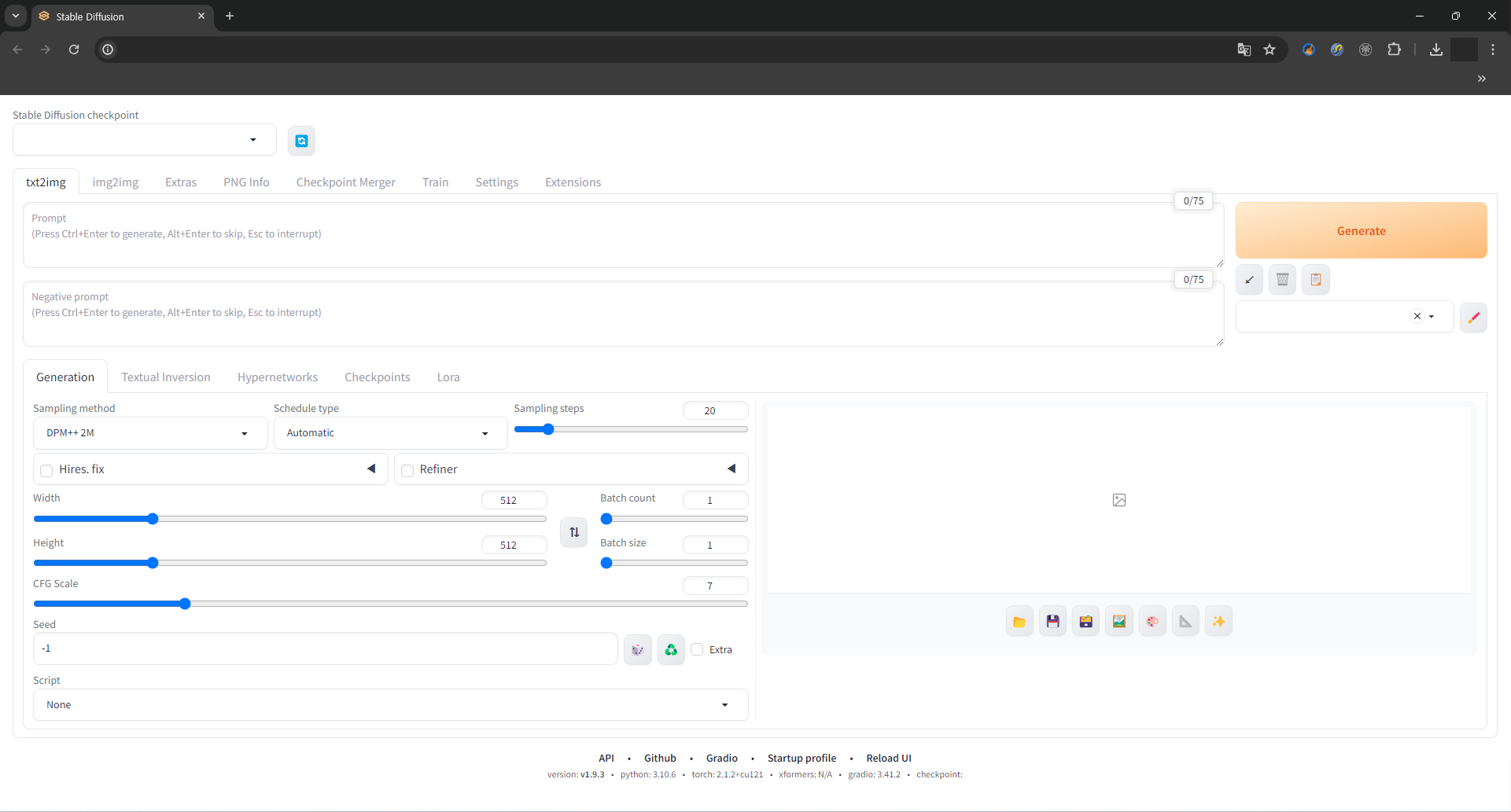Click the Generate button
Image resolution: width=1511 pixels, height=812 pixels.
(x=1362, y=231)
